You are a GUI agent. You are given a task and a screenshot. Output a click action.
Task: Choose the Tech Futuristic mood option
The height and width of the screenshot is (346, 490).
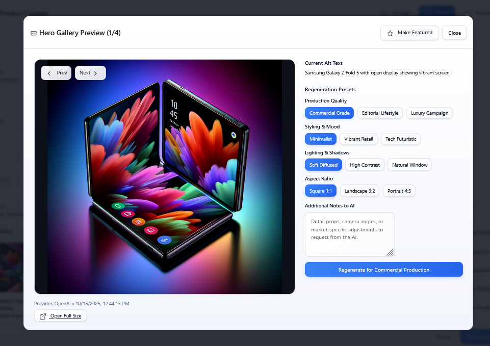point(401,139)
